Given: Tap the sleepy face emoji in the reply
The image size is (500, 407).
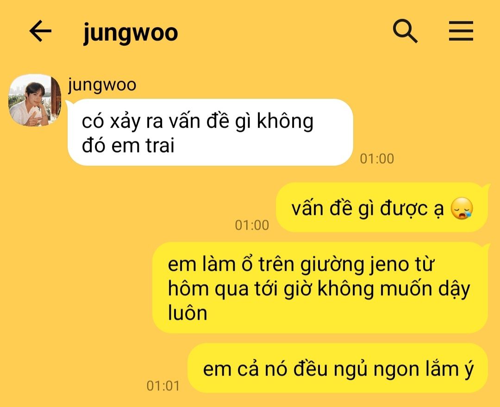Looking at the screenshot, I should click(x=462, y=208).
